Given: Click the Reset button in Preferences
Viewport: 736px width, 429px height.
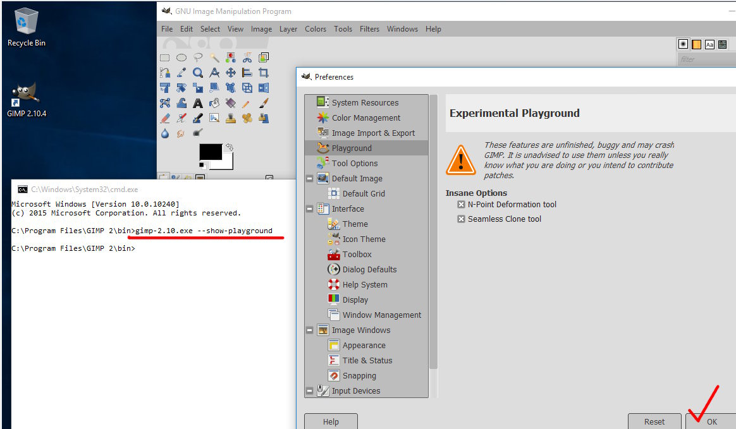Looking at the screenshot, I should coord(654,421).
